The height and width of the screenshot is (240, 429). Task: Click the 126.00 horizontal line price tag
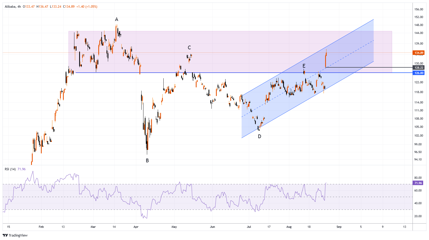pos(419,73)
